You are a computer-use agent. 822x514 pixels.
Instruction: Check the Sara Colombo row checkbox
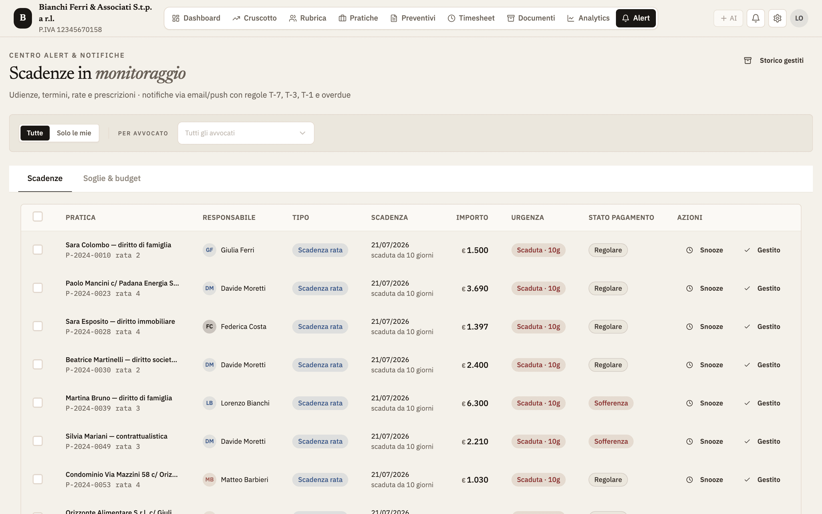[x=38, y=250]
